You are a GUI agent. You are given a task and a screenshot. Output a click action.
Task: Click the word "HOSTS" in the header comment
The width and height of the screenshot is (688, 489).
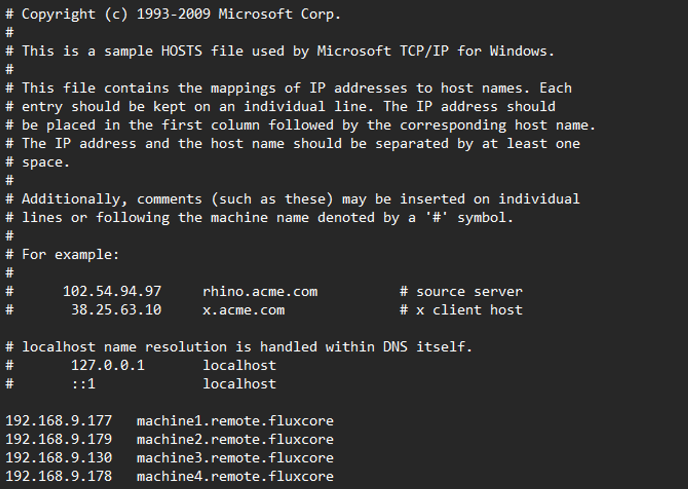pos(182,51)
